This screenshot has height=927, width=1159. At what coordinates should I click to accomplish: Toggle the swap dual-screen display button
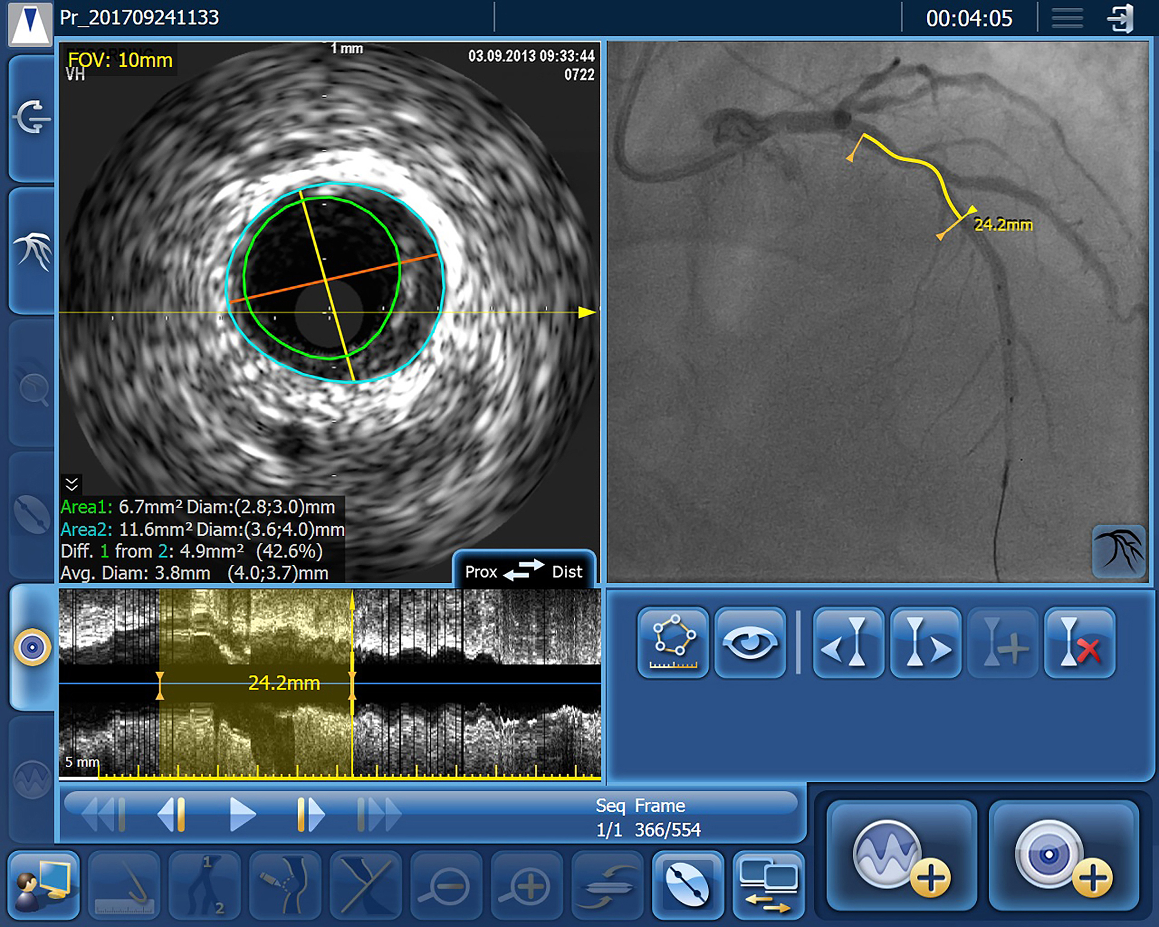point(768,885)
